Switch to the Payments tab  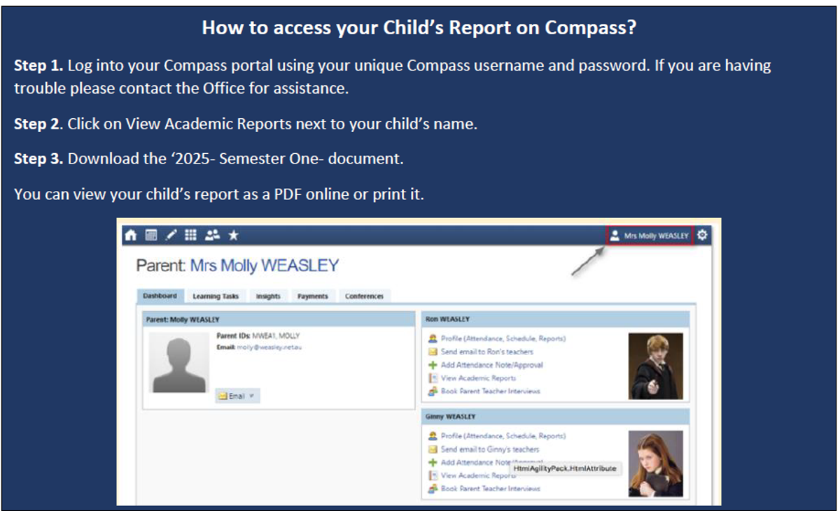pos(312,296)
